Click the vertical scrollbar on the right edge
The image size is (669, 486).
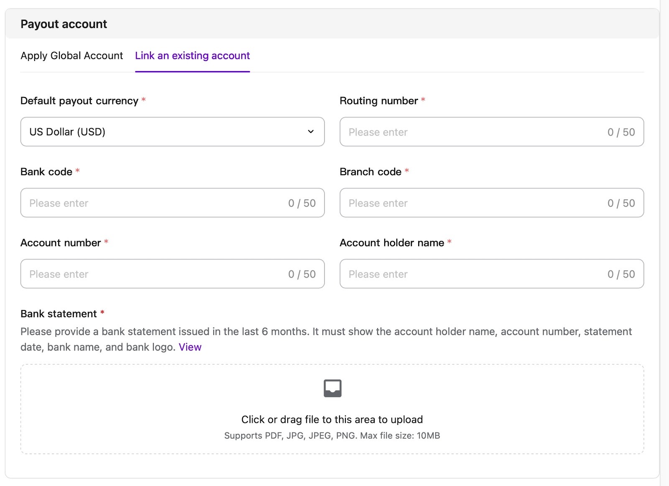pyautogui.click(x=664, y=242)
